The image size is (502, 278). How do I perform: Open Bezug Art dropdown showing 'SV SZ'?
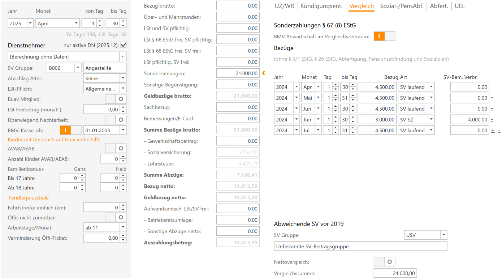[431, 120]
